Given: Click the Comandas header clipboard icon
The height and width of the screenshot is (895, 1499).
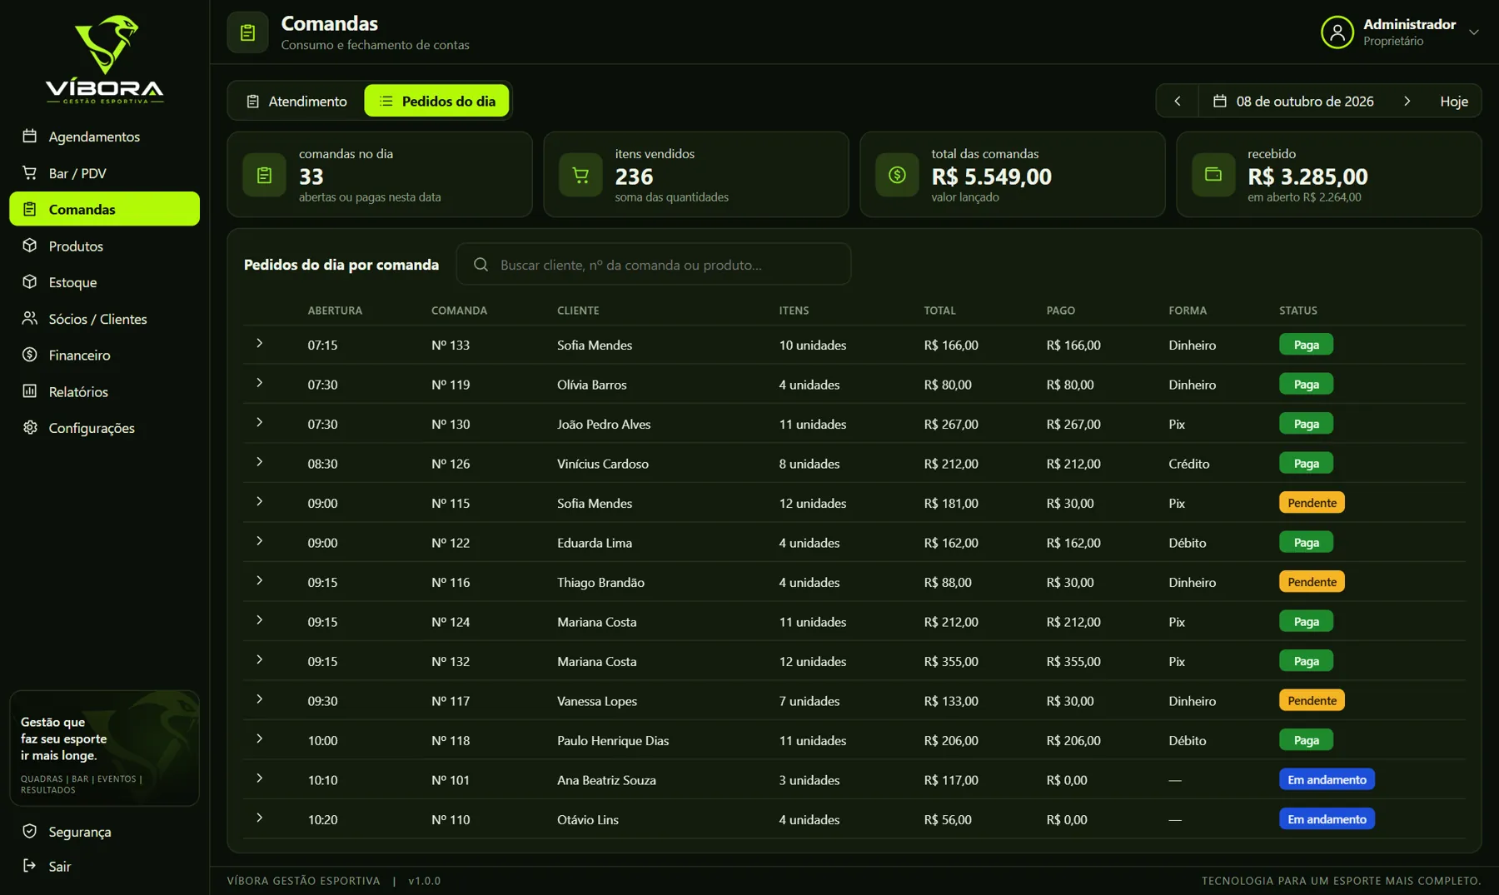Looking at the screenshot, I should (247, 32).
